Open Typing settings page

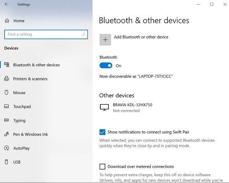pos(19,121)
